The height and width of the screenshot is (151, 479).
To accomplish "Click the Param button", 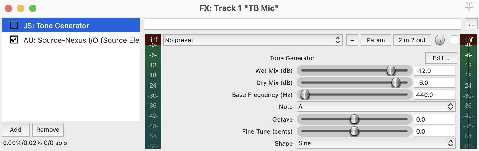I will click(376, 40).
